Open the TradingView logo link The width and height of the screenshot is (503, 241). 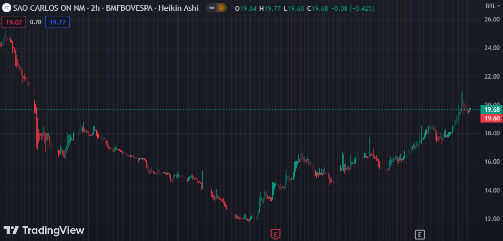(43, 230)
